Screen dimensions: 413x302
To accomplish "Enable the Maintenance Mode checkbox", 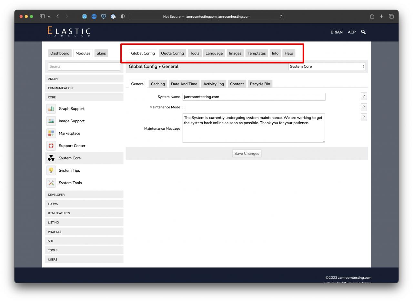I will (x=184, y=107).
